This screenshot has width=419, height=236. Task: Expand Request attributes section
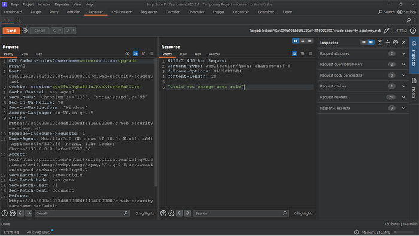[363, 53]
